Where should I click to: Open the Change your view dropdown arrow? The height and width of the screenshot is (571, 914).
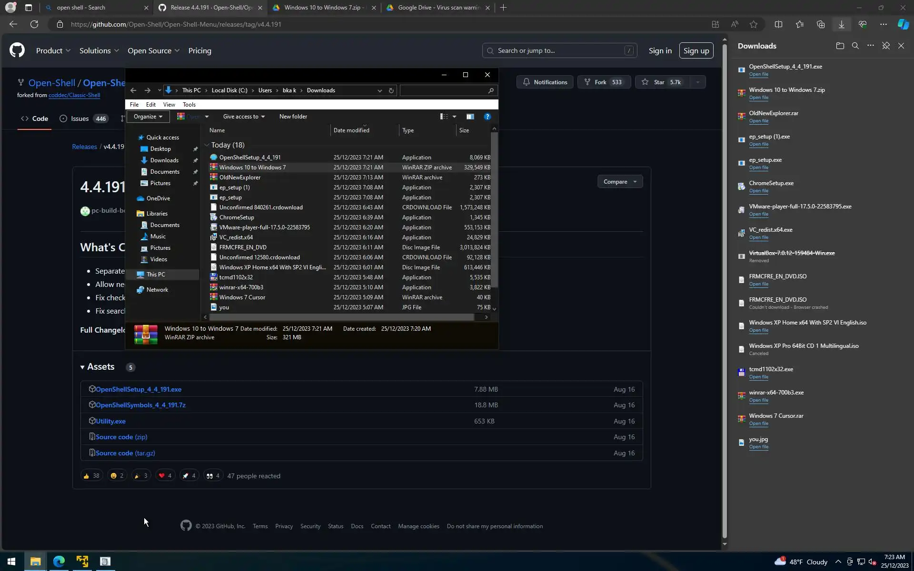(x=454, y=117)
